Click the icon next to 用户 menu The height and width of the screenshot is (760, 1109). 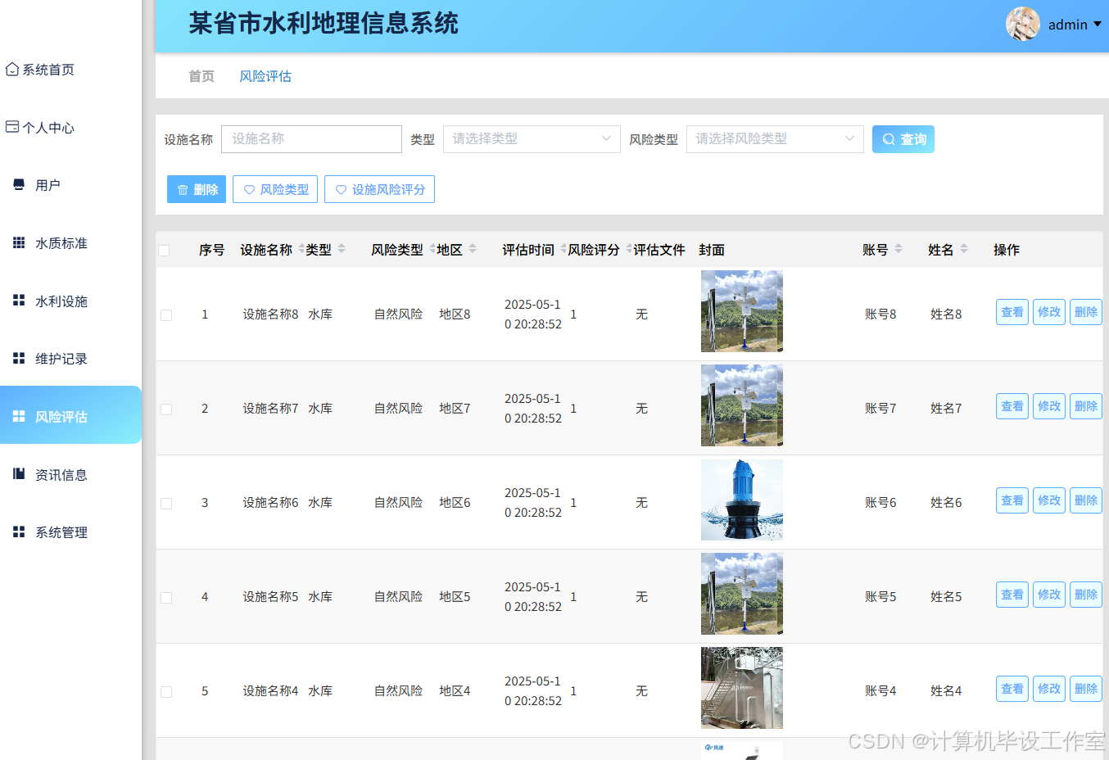click(x=19, y=185)
